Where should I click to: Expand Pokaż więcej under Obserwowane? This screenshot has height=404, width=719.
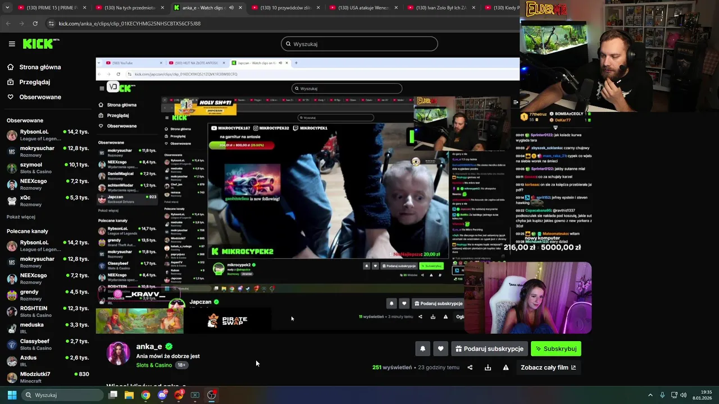(x=21, y=217)
